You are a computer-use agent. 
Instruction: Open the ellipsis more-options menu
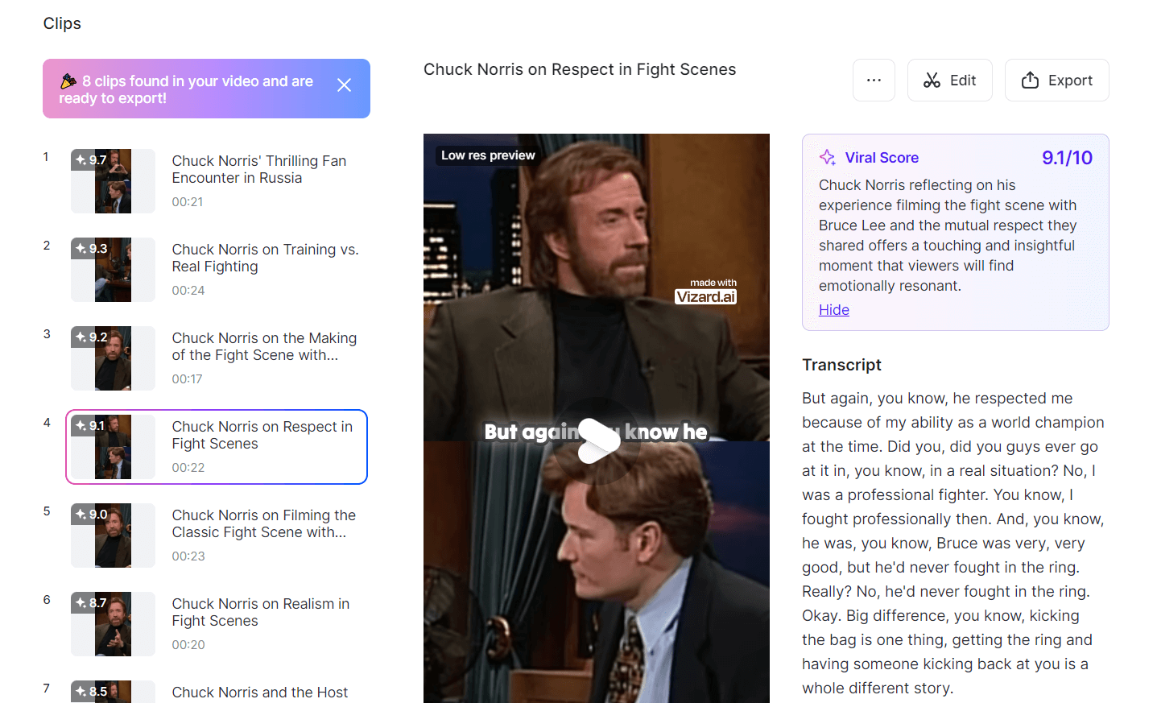874,80
